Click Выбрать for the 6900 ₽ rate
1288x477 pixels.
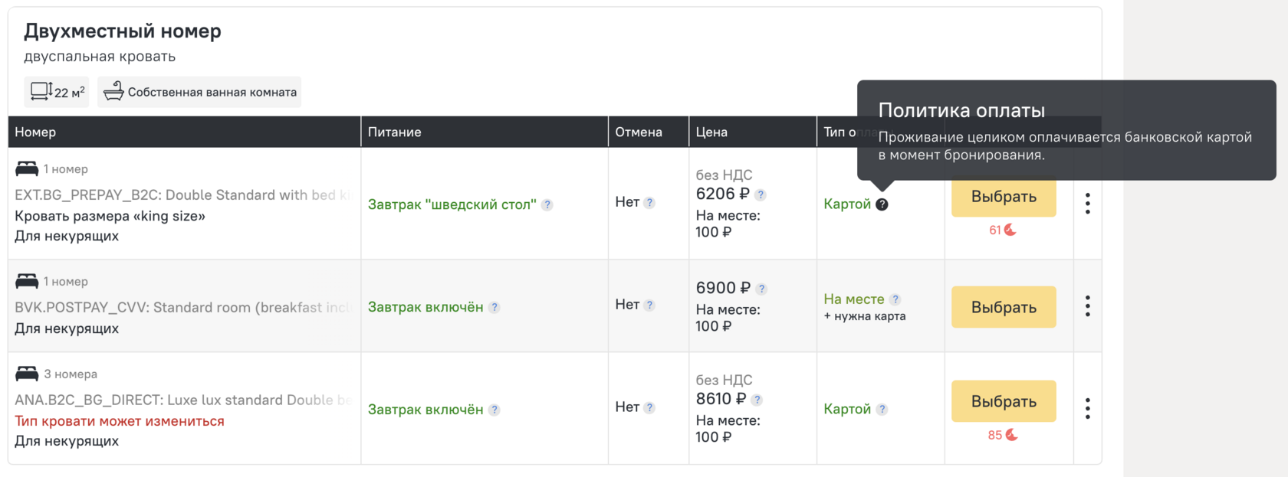tap(1004, 307)
